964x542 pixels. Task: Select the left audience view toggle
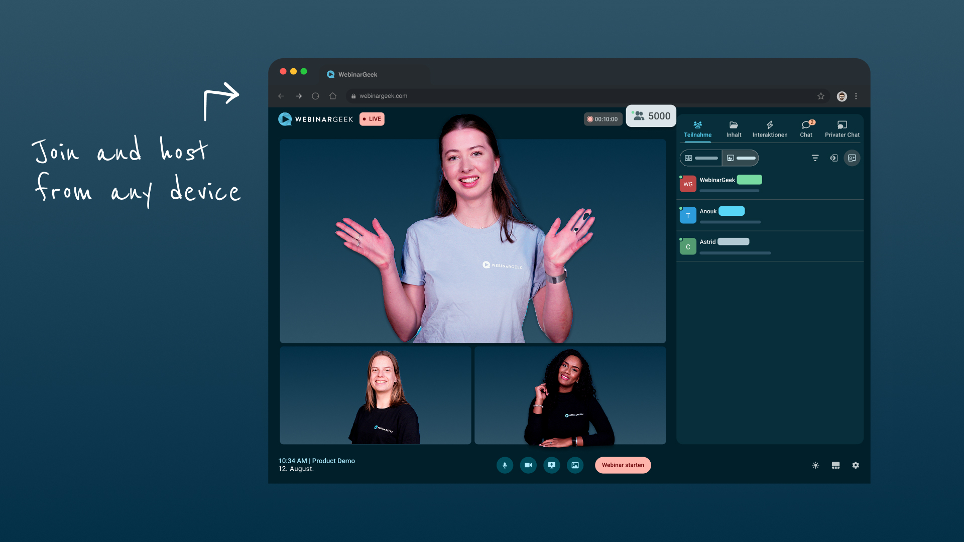pos(701,158)
